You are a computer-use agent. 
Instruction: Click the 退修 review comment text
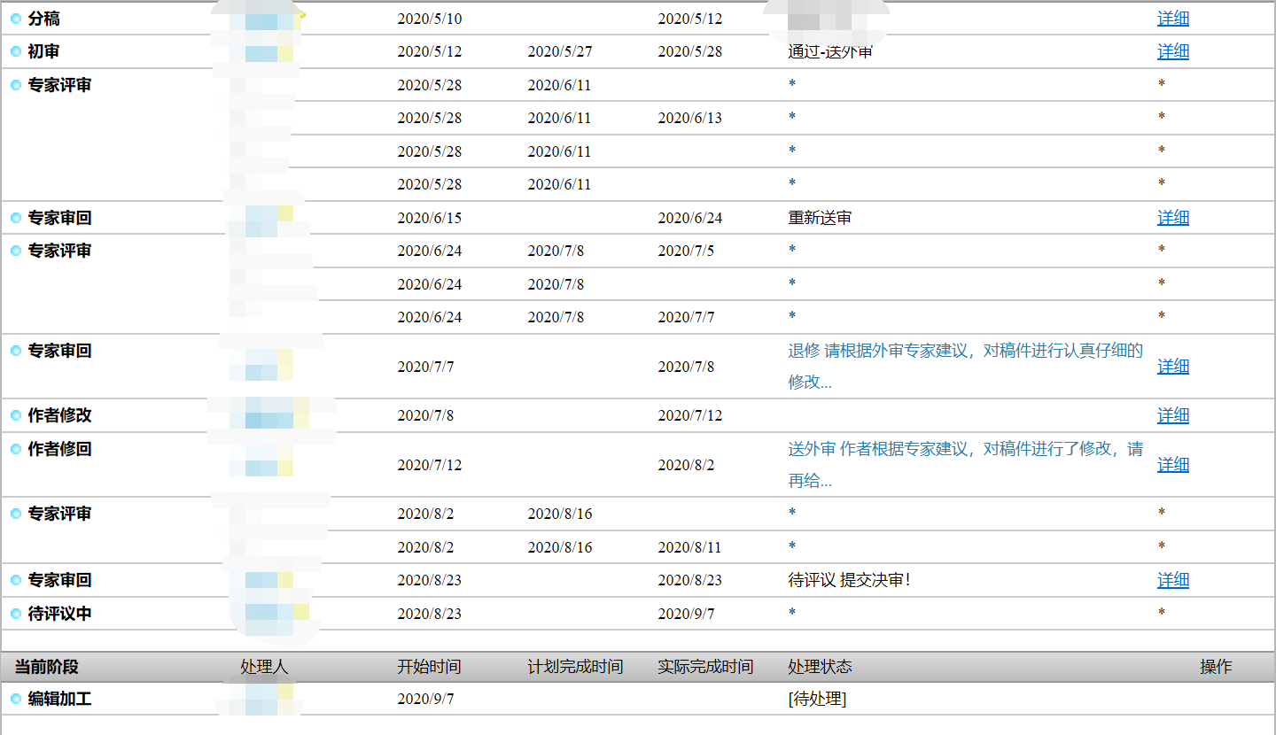[x=965, y=367]
